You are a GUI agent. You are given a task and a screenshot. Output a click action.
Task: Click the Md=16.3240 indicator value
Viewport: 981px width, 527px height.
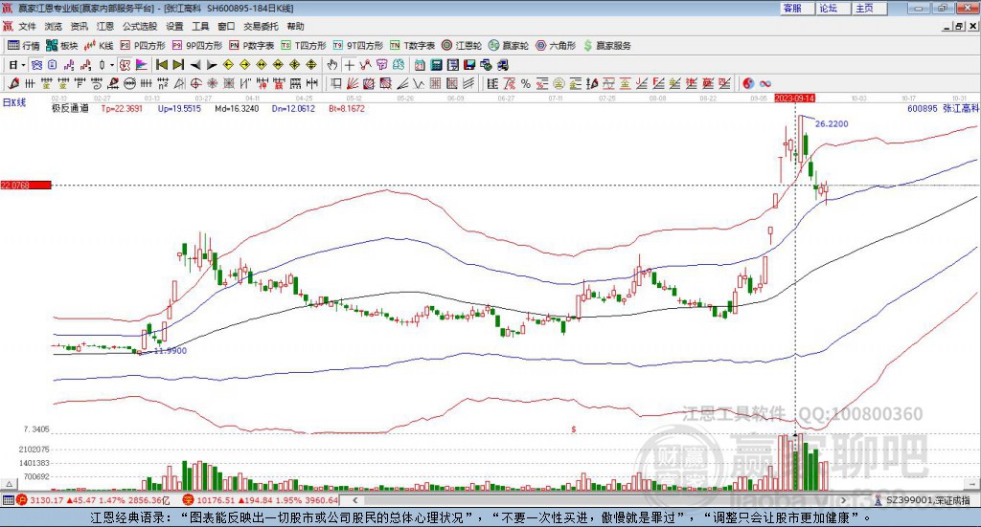237,109
